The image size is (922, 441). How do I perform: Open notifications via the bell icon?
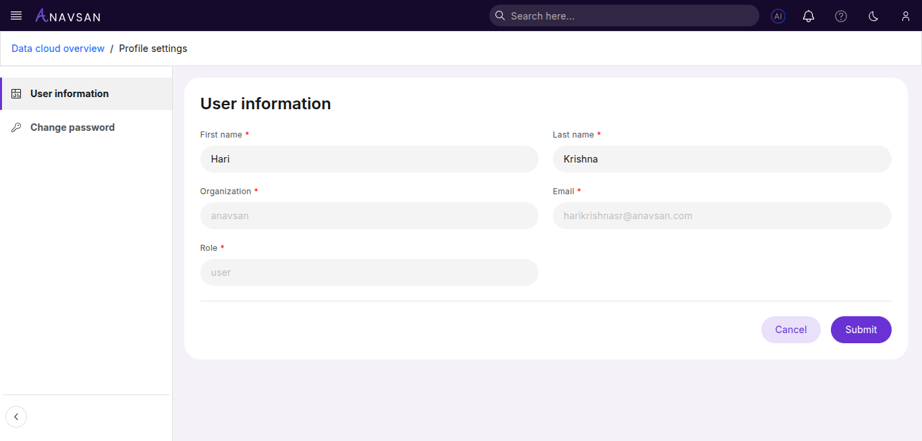(x=809, y=16)
